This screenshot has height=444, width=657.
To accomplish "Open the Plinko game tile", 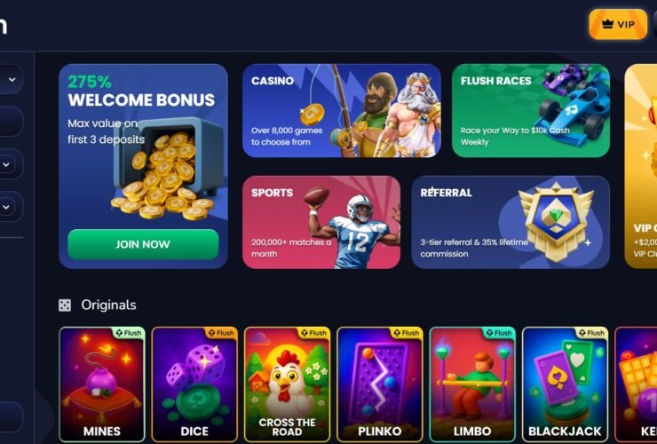I will pyautogui.click(x=380, y=385).
